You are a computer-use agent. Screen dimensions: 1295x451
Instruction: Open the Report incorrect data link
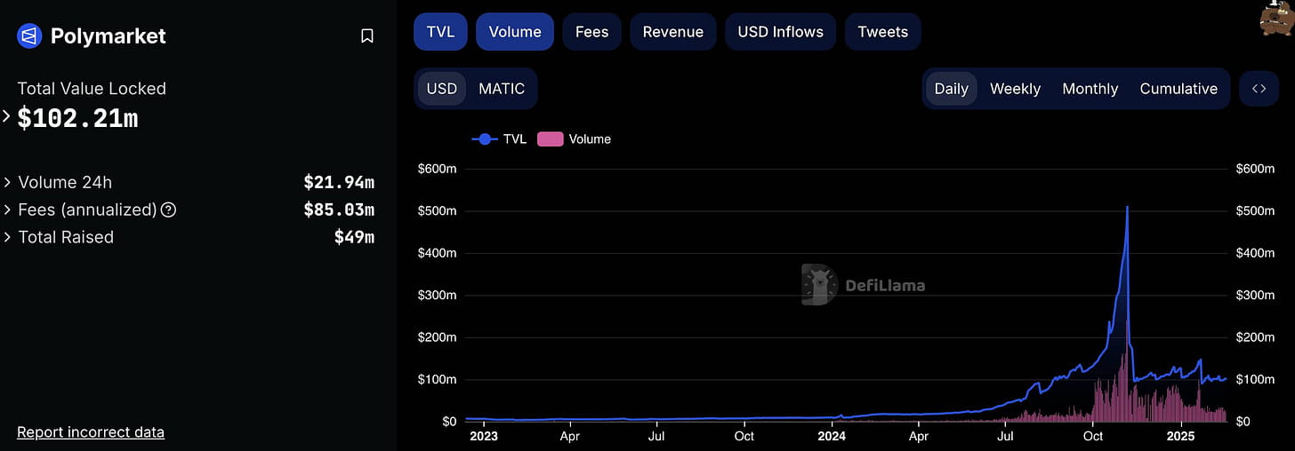(91, 432)
